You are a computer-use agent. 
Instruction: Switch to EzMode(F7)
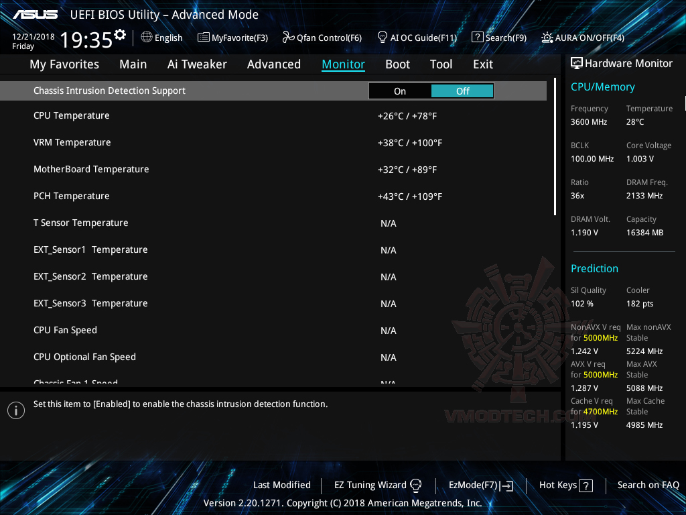click(481, 485)
